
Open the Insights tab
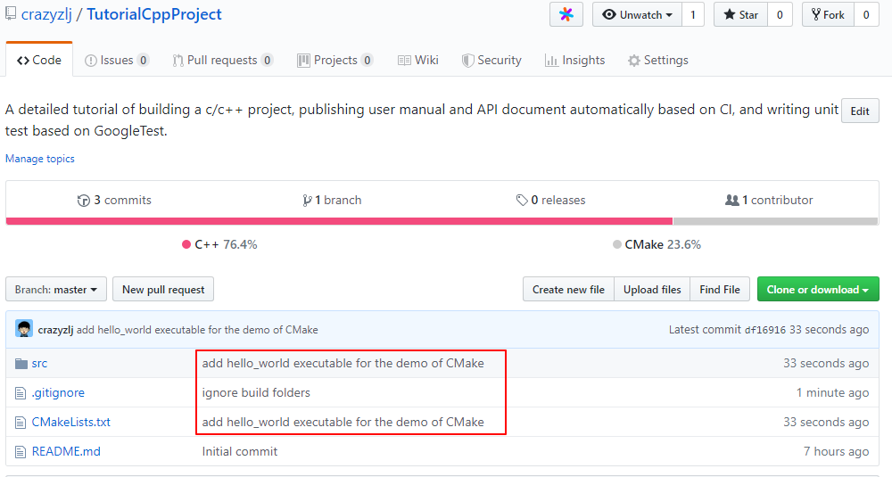coord(574,60)
